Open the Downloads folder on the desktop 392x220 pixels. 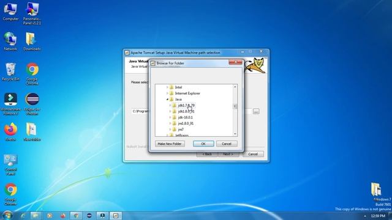coord(32,42)
